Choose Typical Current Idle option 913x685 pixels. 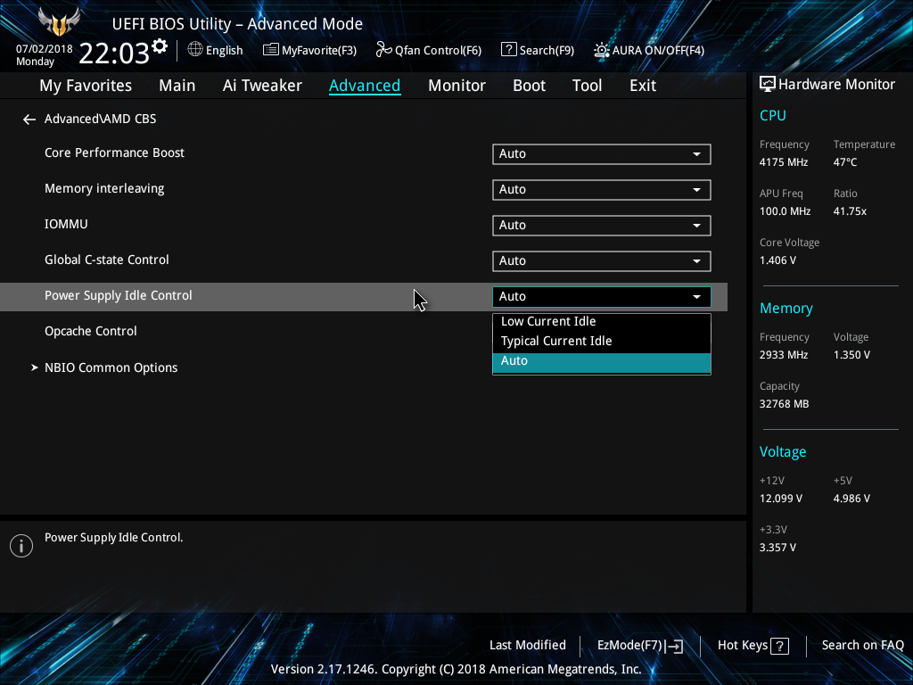pos(602,342)
